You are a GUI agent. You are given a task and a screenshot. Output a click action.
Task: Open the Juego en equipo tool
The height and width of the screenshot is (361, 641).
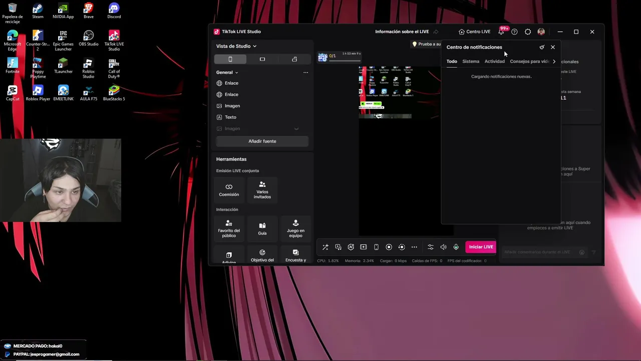[x=295, y=229]
